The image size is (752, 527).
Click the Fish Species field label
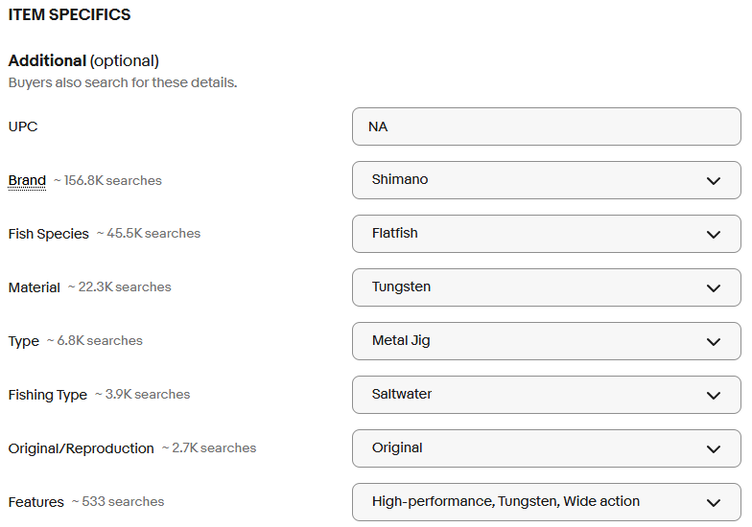48,234
